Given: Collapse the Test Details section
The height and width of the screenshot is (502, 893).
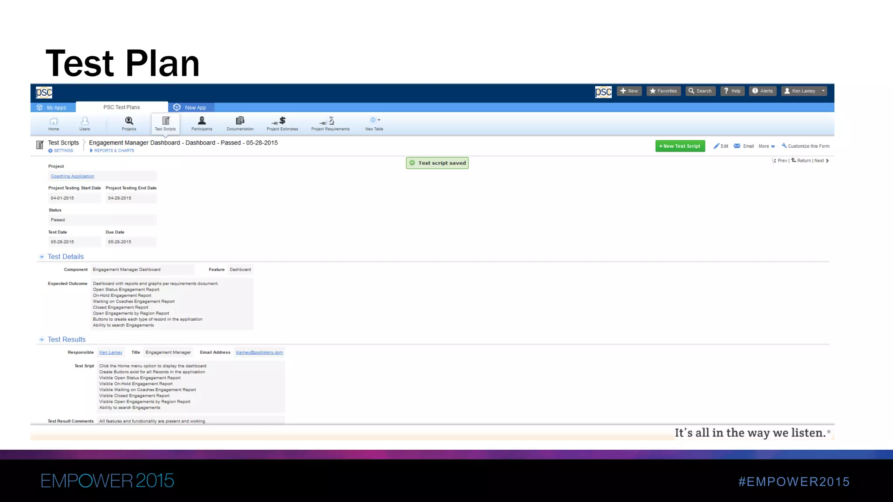Looking at the screenshot, I should tap(42, 257).
